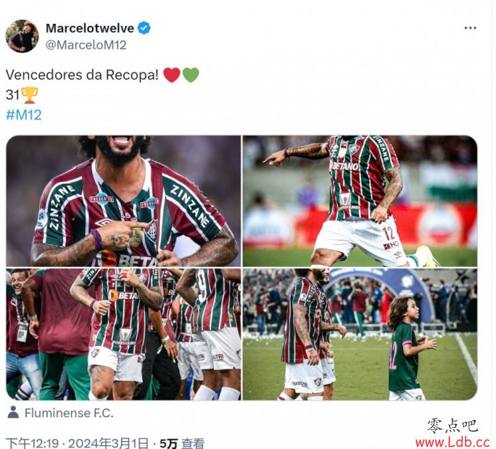Open photo of number 12 shorts player
Screen dimensions: 496x449
pos(360,201)
